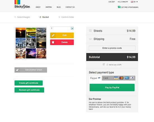Click Create gift certificate button
Viewport: 154px width, 122px height.
click(x=29, y=83)
